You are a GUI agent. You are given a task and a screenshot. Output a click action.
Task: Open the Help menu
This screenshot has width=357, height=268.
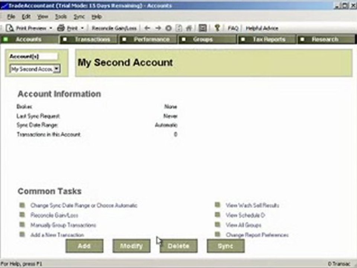[97, 17]
